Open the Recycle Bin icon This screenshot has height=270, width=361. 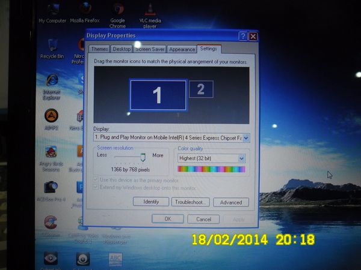tap(52, 49)
